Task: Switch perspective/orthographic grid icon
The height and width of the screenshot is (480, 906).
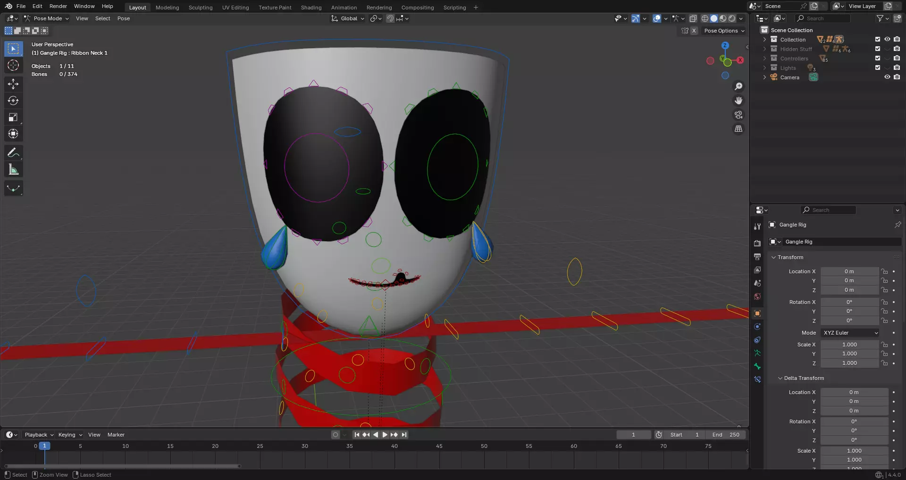Action: (738, 129)
